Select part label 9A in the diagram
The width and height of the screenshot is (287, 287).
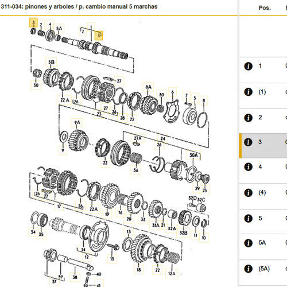[77, 122]
